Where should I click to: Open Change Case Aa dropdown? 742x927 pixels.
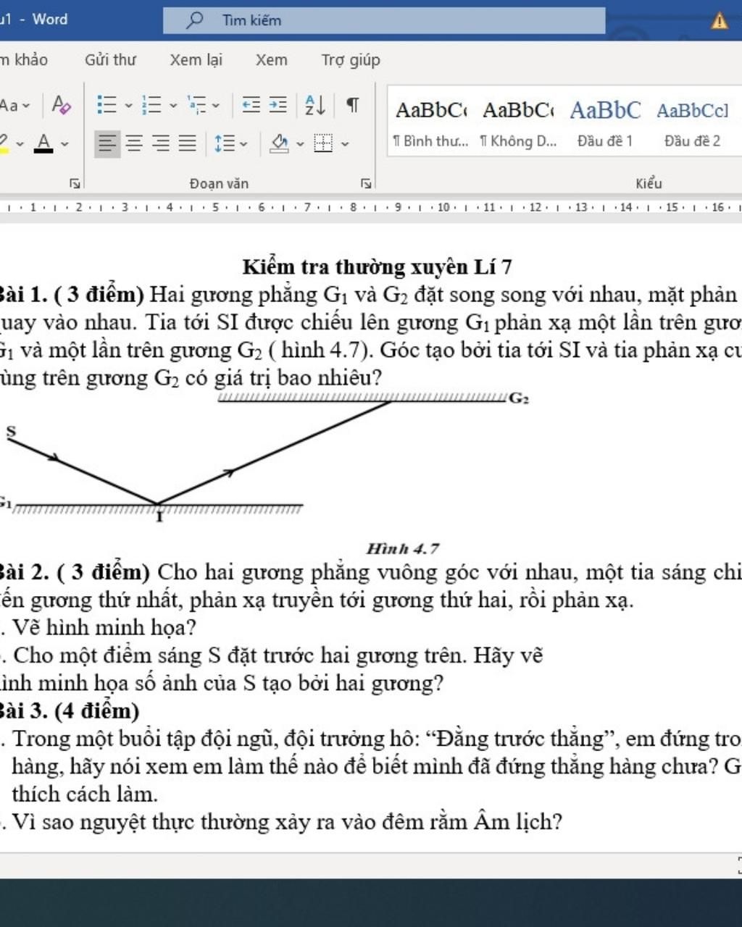(15, 106)
